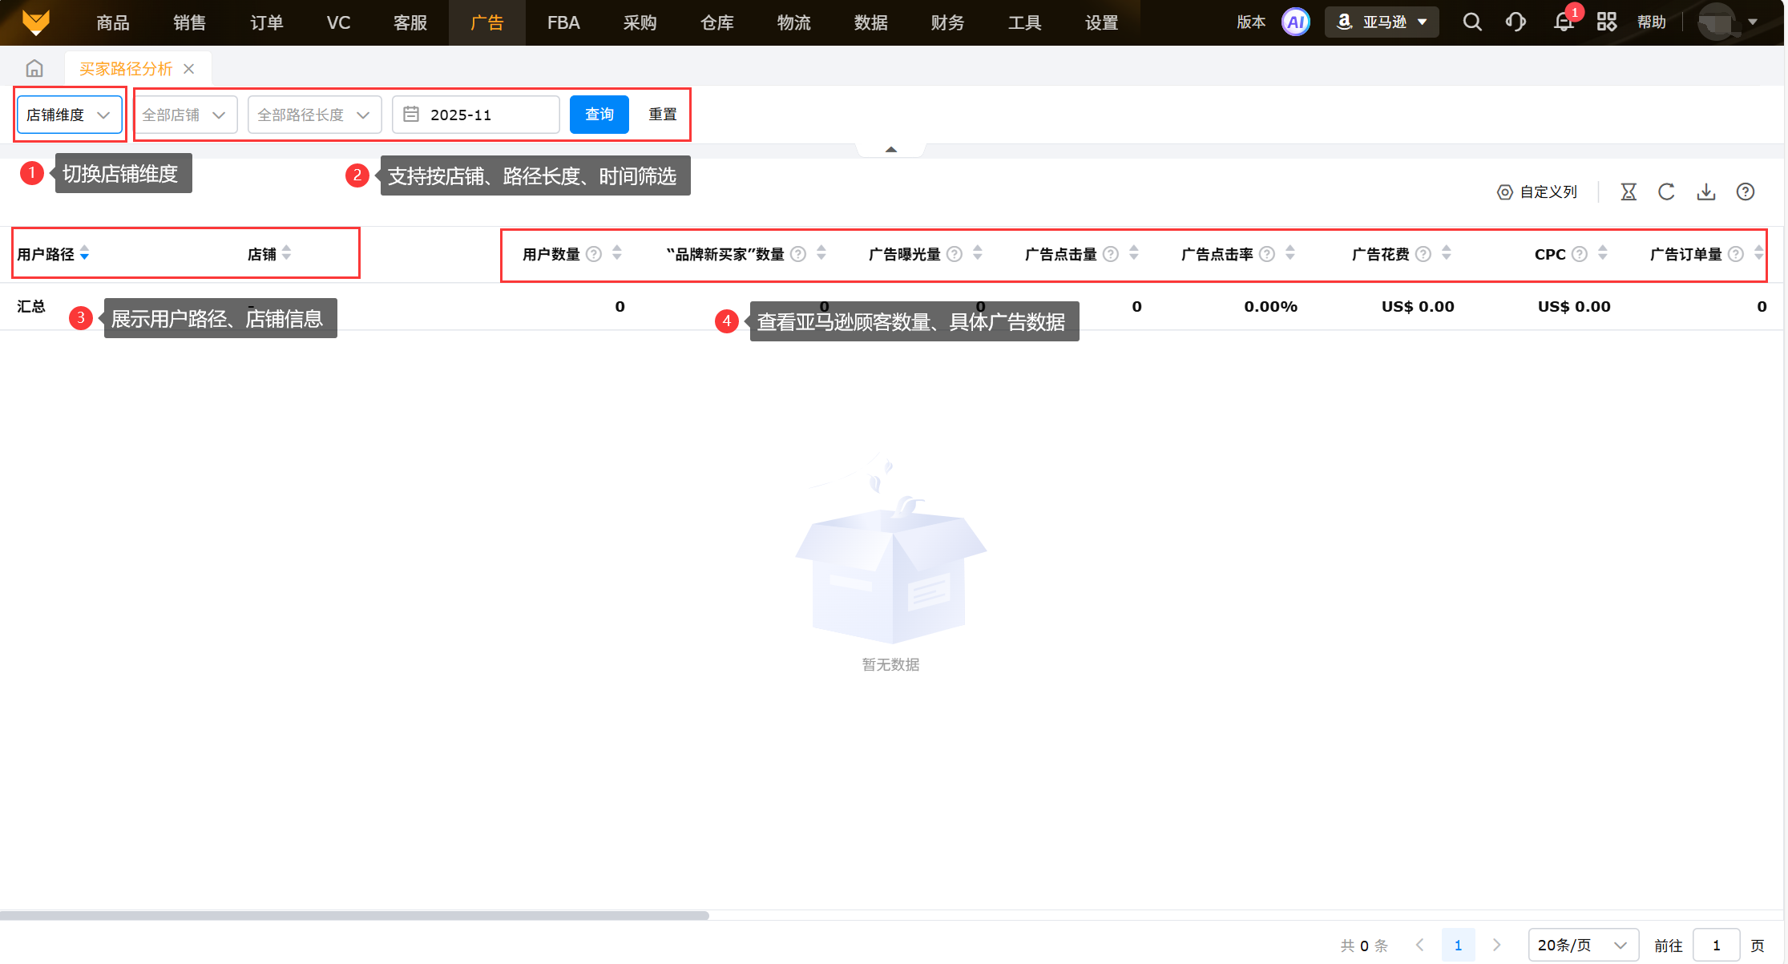The image size is (1788, 964).
Task: Click the refresh table icon
Action: [x=1666, y=192]
